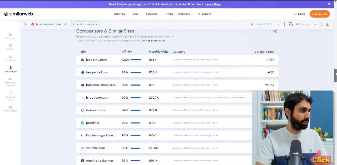The height and width of the screenshot is (165, 337).
Task: Go to Outgoing links in sidebar
Action: pyautogui.click(x=10, y=96)
